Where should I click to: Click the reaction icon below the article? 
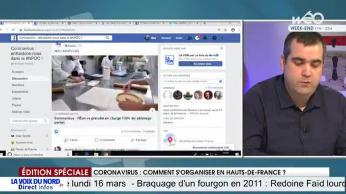point(56,131)
